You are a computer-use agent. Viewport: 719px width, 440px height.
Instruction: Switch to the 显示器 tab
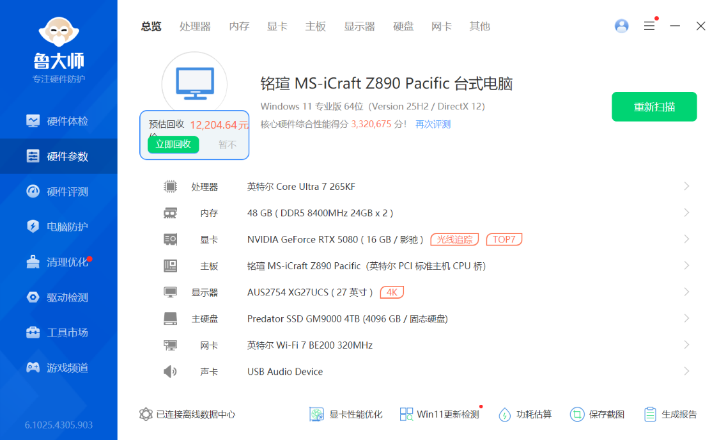(x=359, y=26)
